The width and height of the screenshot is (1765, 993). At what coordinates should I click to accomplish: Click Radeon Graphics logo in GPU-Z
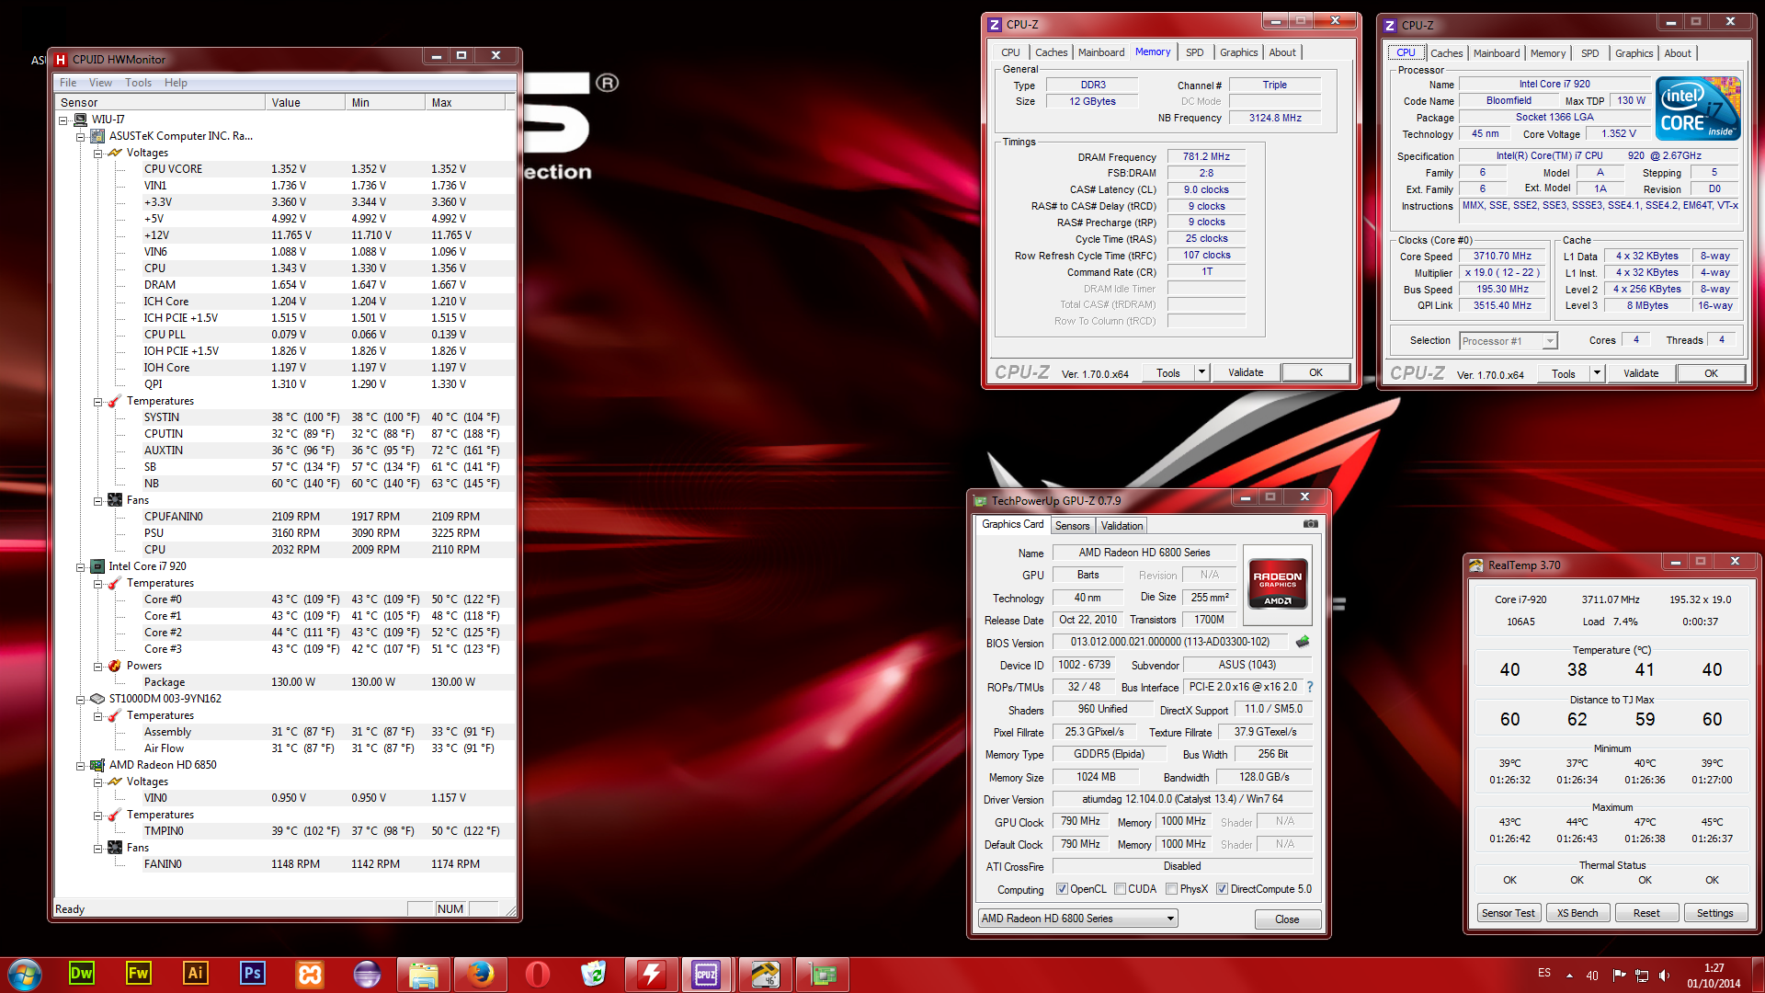click(1278, 583)
